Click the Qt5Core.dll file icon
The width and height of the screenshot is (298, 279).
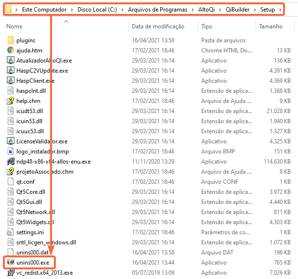(x=11, y=191)
